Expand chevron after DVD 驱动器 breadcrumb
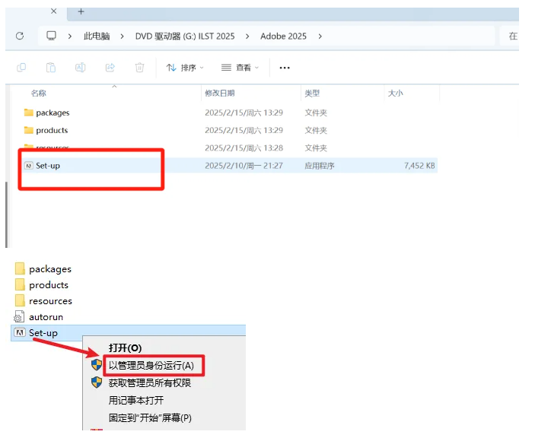Viewport: 551px width, 438px height. tap(247, 36)
